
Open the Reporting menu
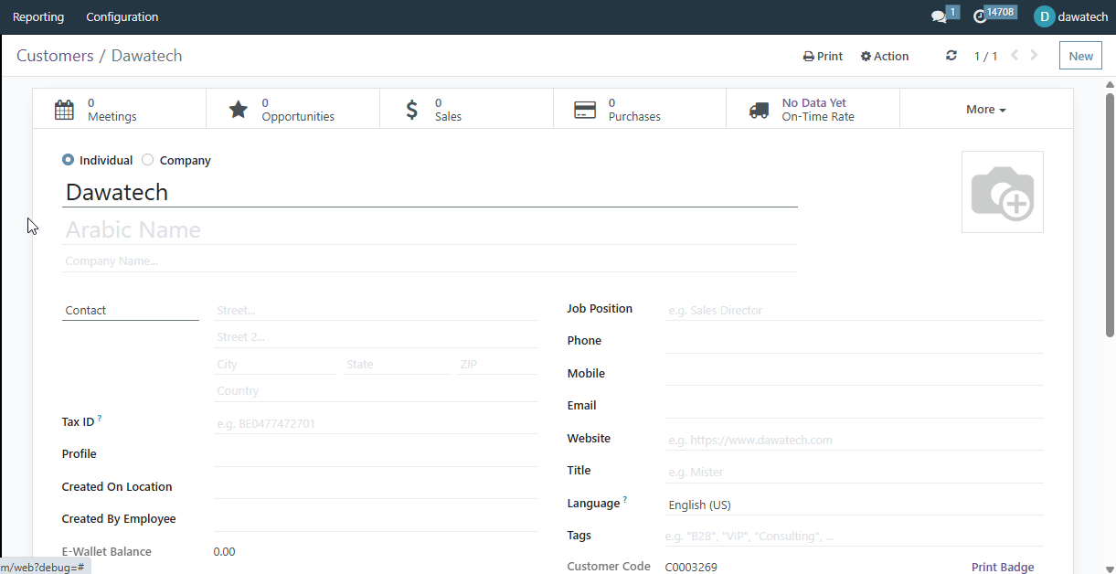pos(38,17)
